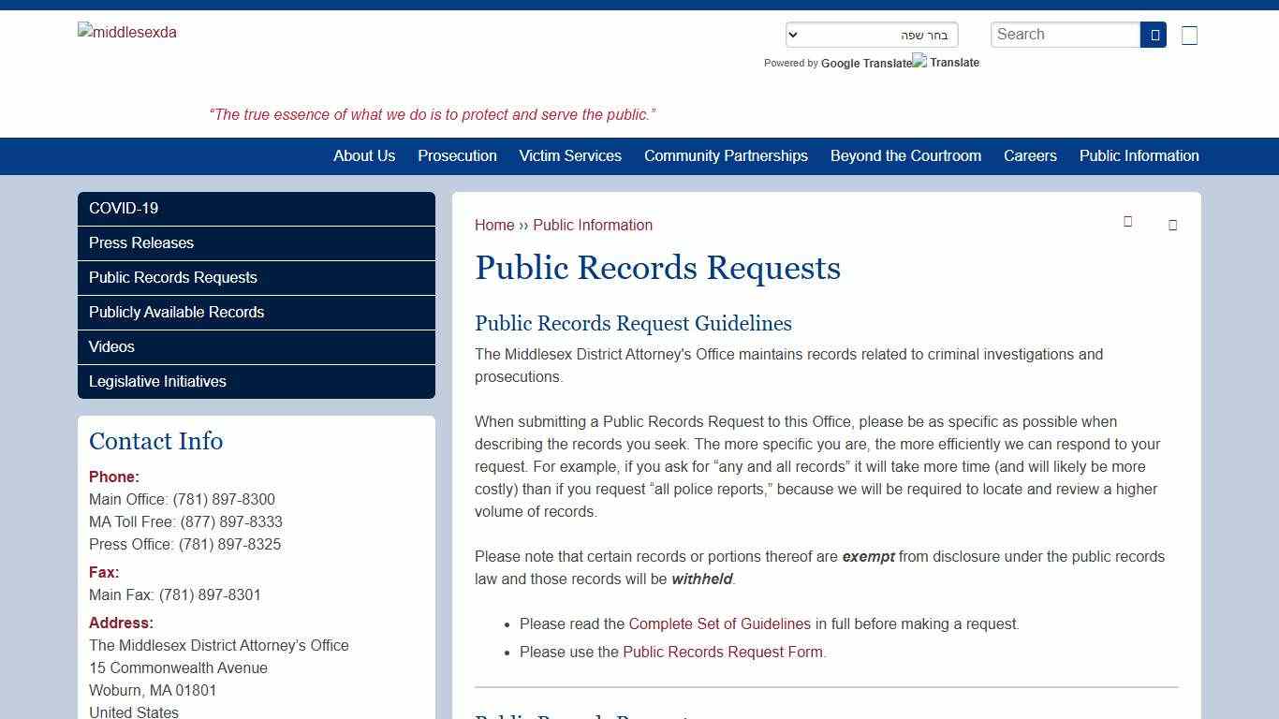Click the search magnifier icon
Screen dimensions: 1279x719
point(1153,34)
